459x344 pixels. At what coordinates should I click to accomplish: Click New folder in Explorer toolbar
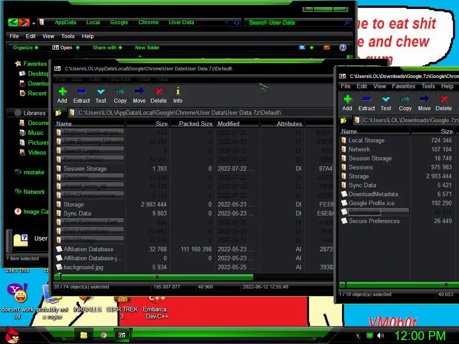point(147,47)
